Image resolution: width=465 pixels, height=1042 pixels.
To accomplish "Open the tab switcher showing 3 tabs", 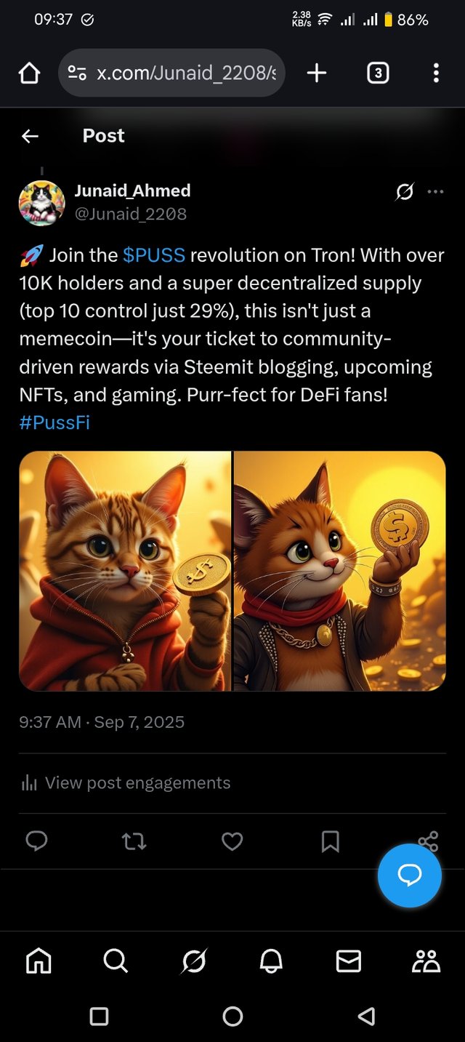I will click(x=378, y=73).
